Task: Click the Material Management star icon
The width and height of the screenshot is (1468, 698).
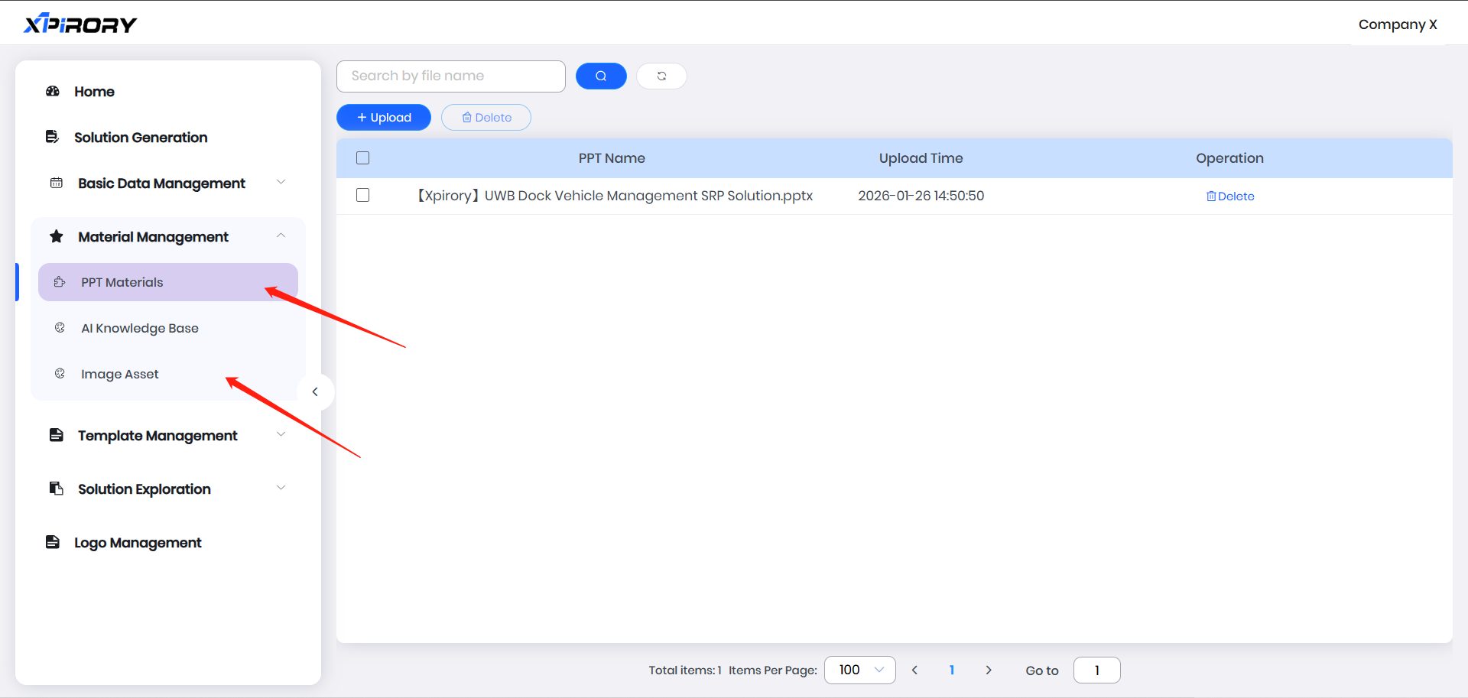Action: (57, 237)
